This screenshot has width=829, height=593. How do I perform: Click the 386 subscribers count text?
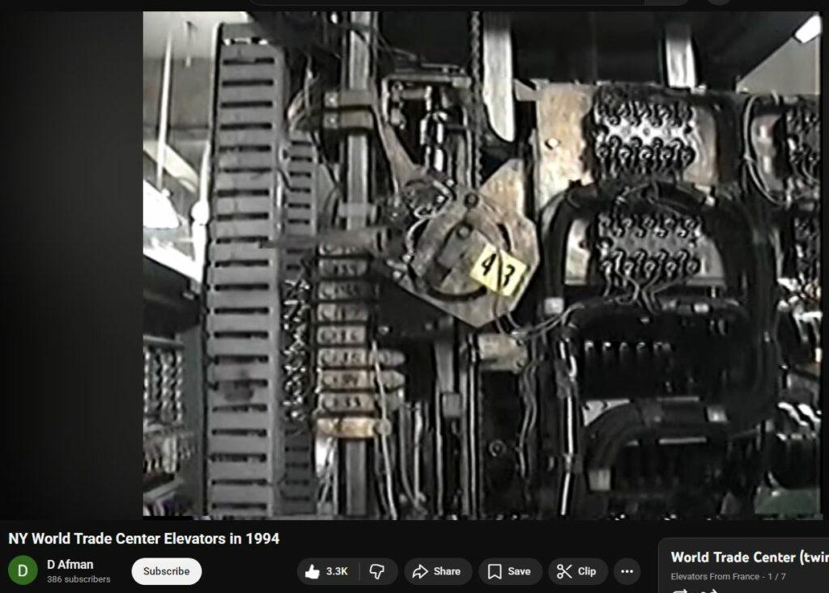point(79,579)
